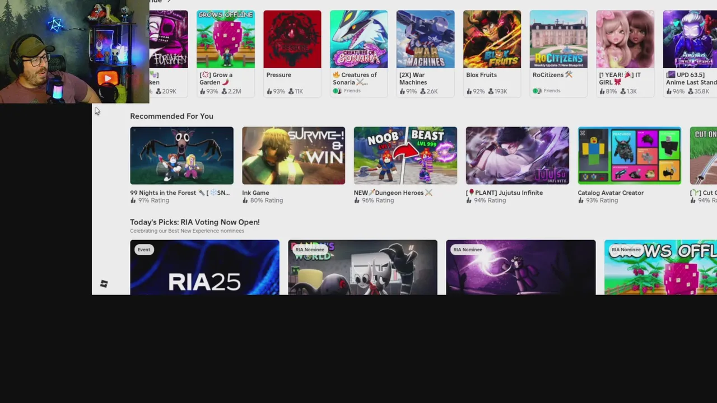717x403 pixels.
Task: Click the thumbs-up icon under Catalog Avatar Creator
Action: tap(581, 200)
